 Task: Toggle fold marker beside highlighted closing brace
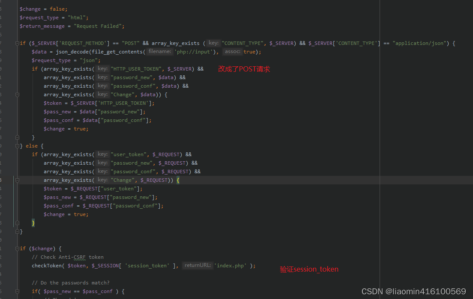pos(17,223)
